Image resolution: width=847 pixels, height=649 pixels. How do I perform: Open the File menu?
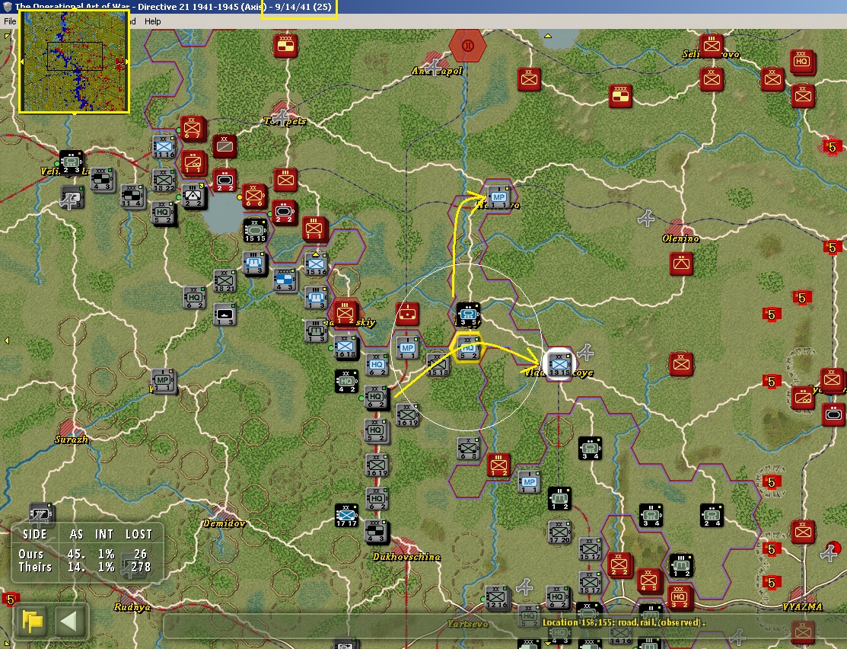pyautogui.click(x=10, y=21)
